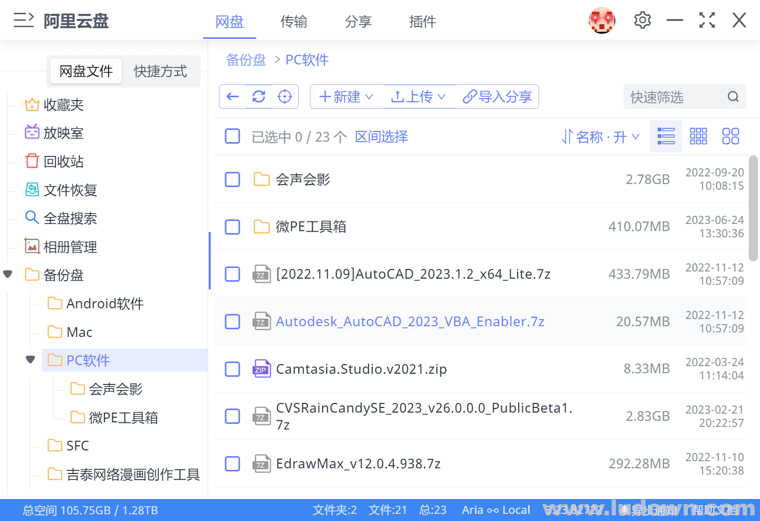The width and height of the screenshot is (760, 521).
Task: Switch to 分享 share tab
Action: [359, 21]
